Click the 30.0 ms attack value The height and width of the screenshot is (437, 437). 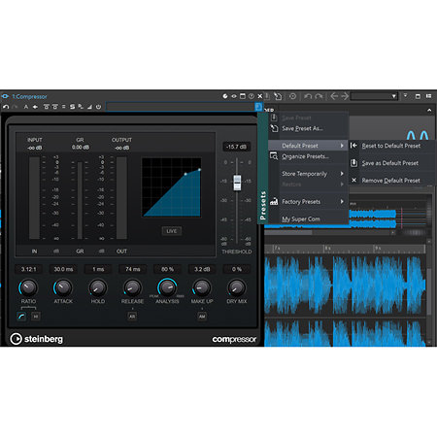pos(63,269)
